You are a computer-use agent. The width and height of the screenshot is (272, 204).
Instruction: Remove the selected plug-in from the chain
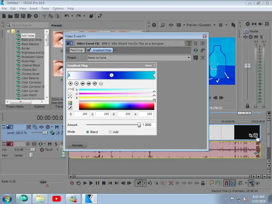point(202,50)
